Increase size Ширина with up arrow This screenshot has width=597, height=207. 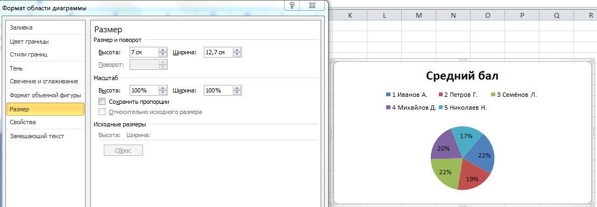pyautogui.click(x=237, y=50)
